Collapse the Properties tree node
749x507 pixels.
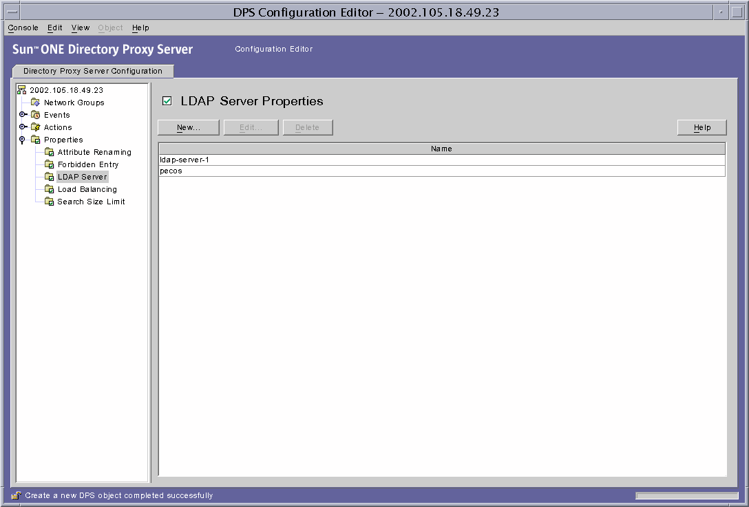(23, 139)
